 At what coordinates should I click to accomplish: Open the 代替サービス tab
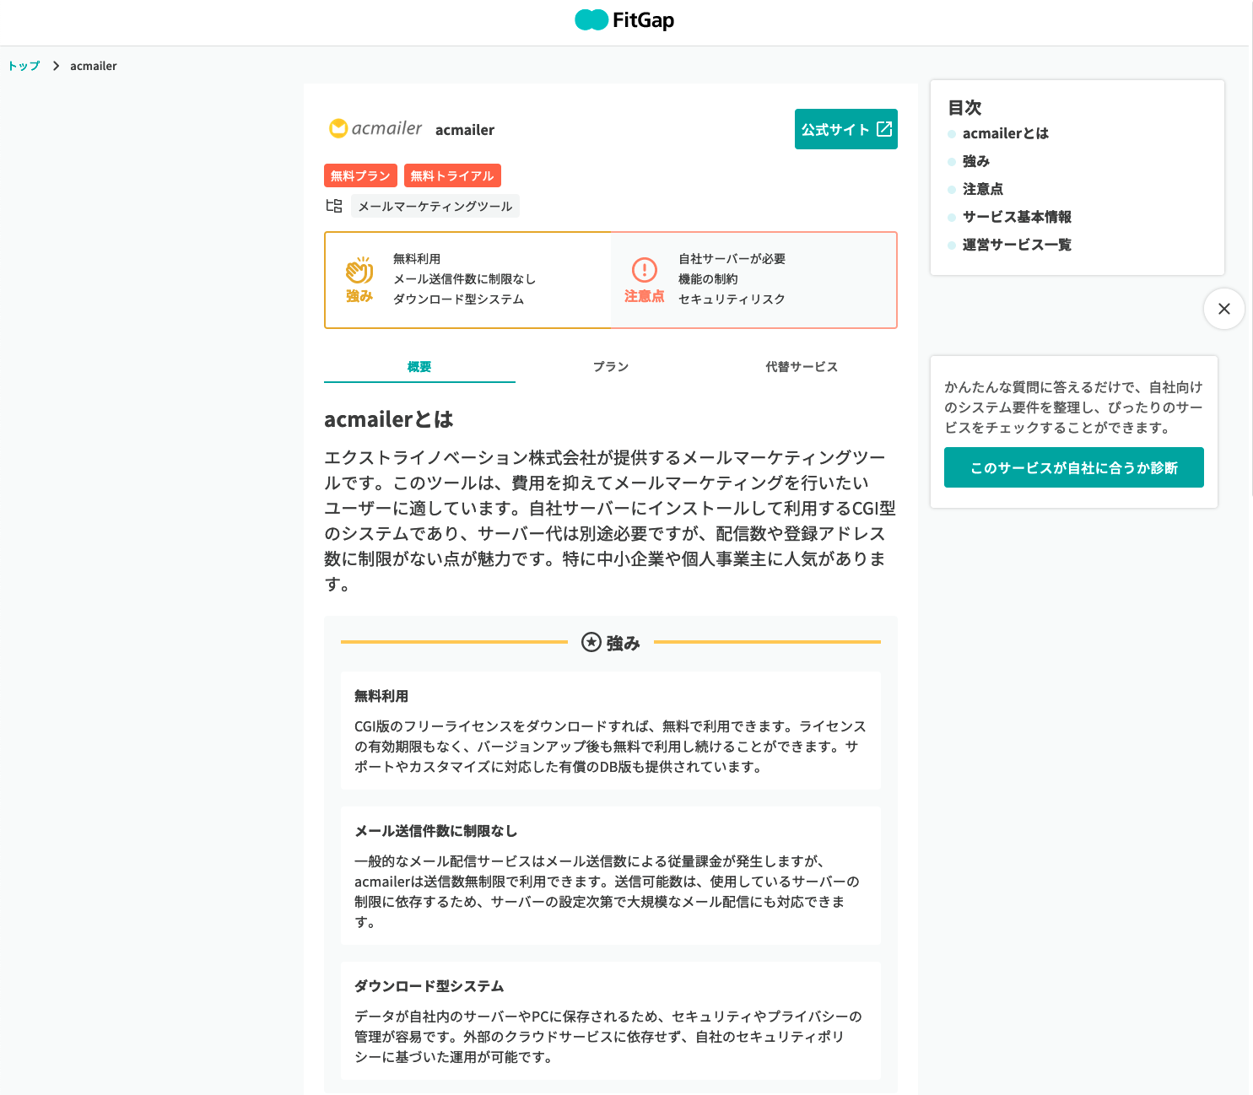(x=802, y=367)
